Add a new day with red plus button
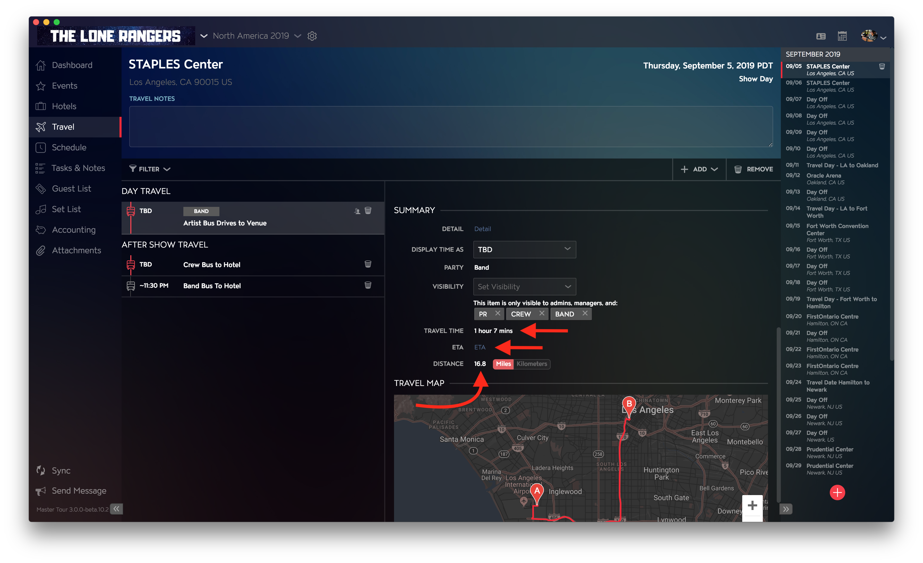Viewport: 923px width, 563px height. (x=837, y=492)
